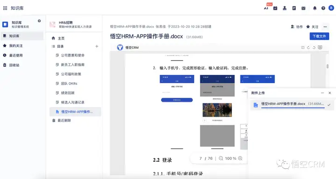The width and height of the screenshot is (336, 179).
Task: Zoom in the document preview
Action: 240,158
